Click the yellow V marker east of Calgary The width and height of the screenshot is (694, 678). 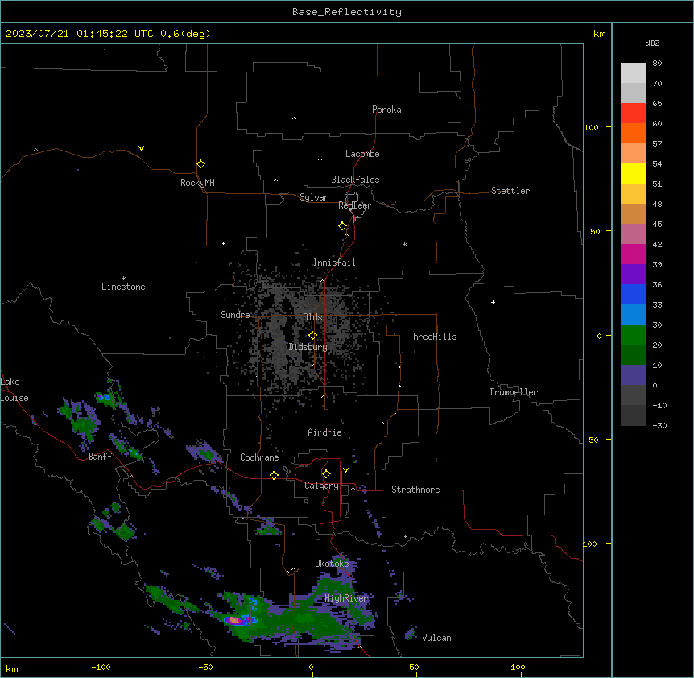(345, 470)
